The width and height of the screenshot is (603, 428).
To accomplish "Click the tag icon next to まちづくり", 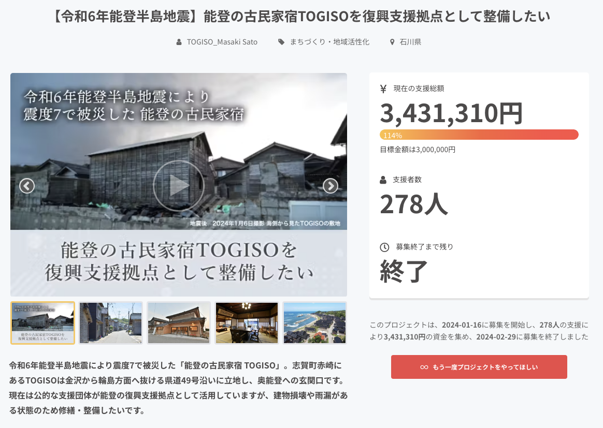I will pos(281,42).
